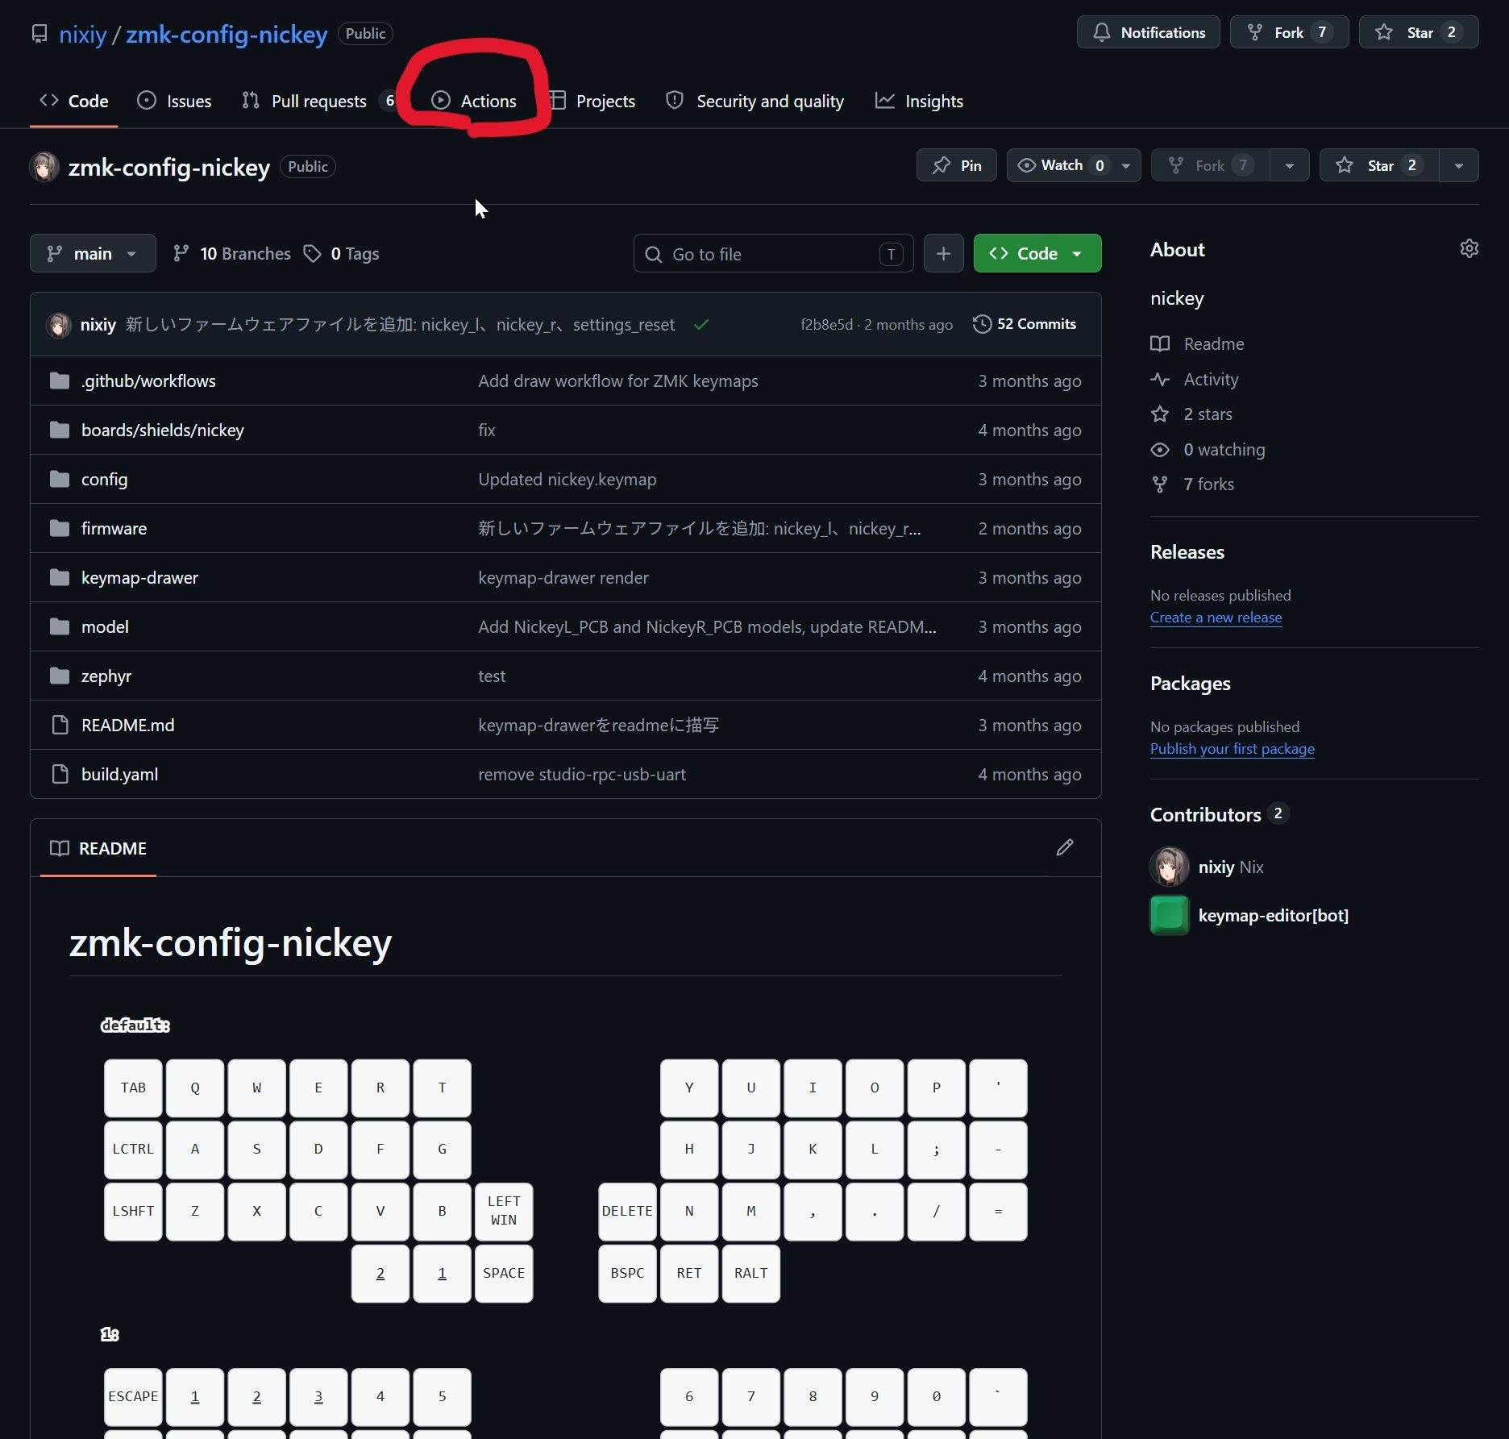Click the SPACE key in default layer
This screenshot has width=1509, height=1439.
(504, 1273)
